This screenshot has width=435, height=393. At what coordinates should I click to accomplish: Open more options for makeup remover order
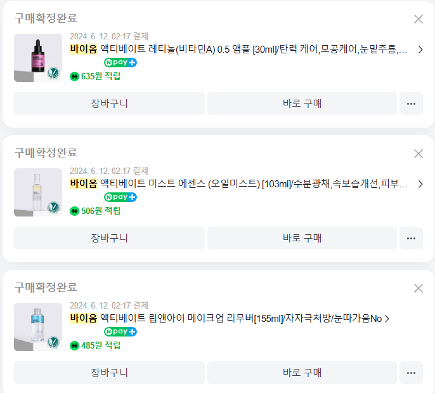coord(411,373)
